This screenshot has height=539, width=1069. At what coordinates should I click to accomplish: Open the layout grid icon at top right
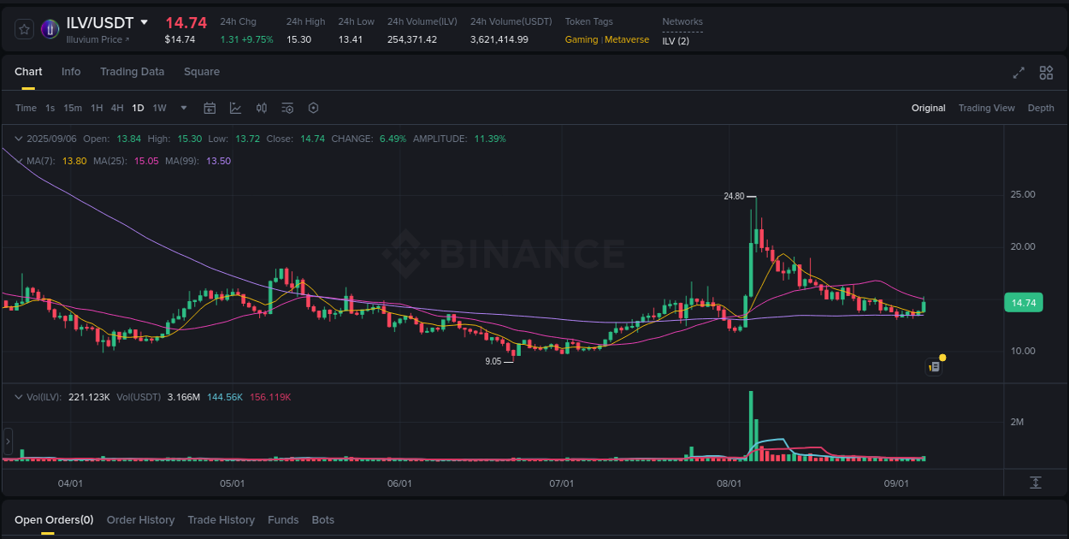click(1046, 74)
